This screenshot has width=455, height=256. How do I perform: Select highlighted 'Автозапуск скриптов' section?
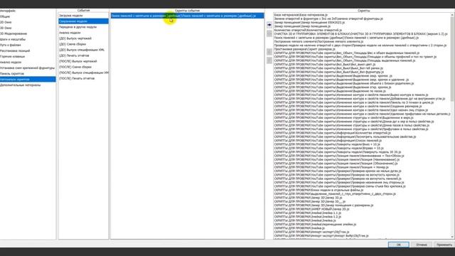click(28, 79)
